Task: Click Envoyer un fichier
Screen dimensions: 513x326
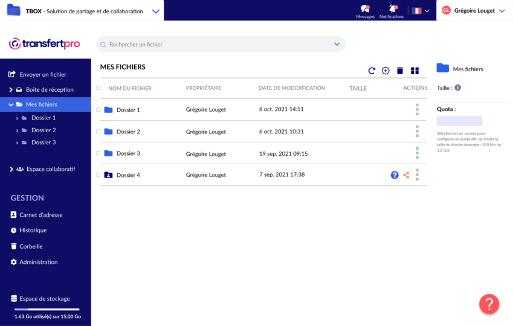Action: [x=42, y=75]
